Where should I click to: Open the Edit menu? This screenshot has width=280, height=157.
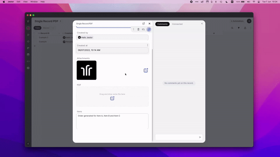(19, 2)
